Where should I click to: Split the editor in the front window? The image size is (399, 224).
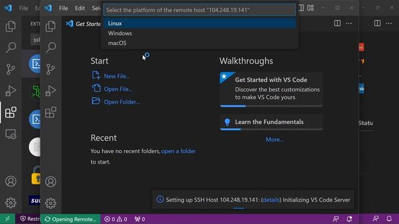pos(337,24)
